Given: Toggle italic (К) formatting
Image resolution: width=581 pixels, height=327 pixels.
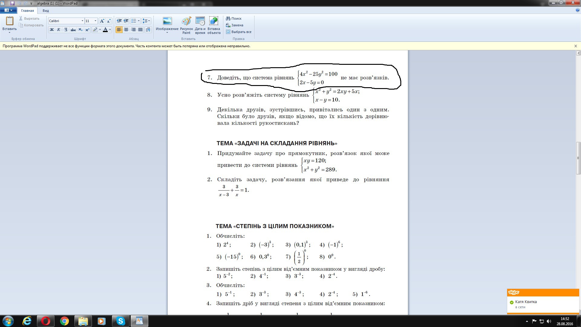Looking at the screenshot, I should point(59,29).
